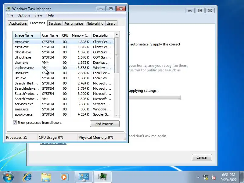Switch to the Performance tab
Viewport: 244px width, 183px height.
[74, 23]
